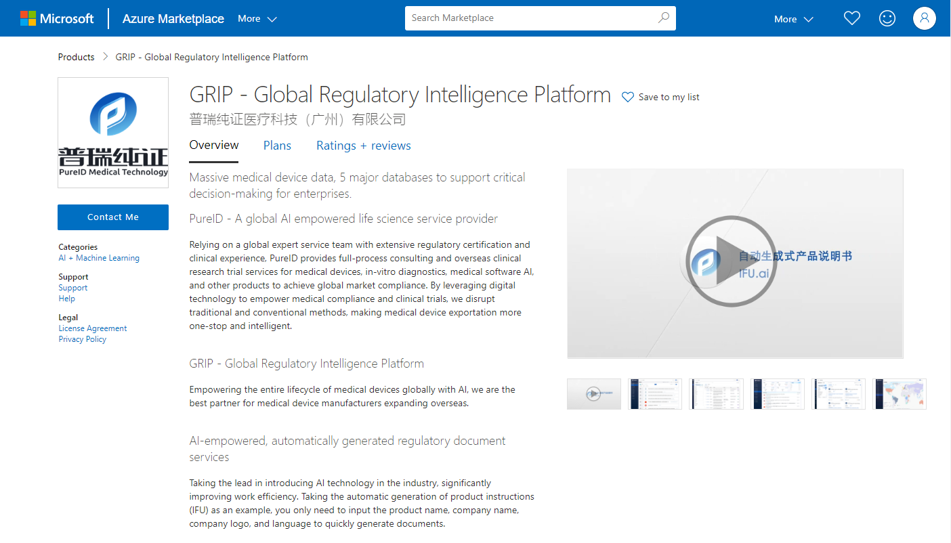951x543 pixels.
Task: Click the heart icon beside Save to my list
Action: tap(628, 97)
